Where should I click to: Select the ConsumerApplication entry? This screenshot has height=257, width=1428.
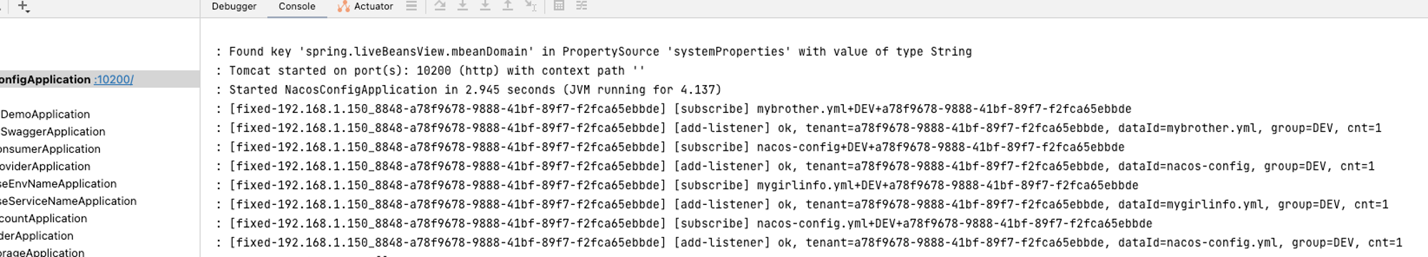tap(50, 149)
